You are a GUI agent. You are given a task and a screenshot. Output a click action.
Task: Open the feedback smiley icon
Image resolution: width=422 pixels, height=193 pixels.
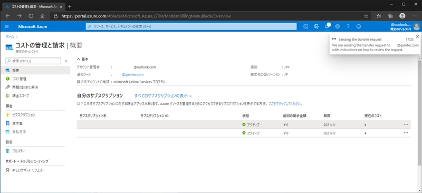click(359, 26)
